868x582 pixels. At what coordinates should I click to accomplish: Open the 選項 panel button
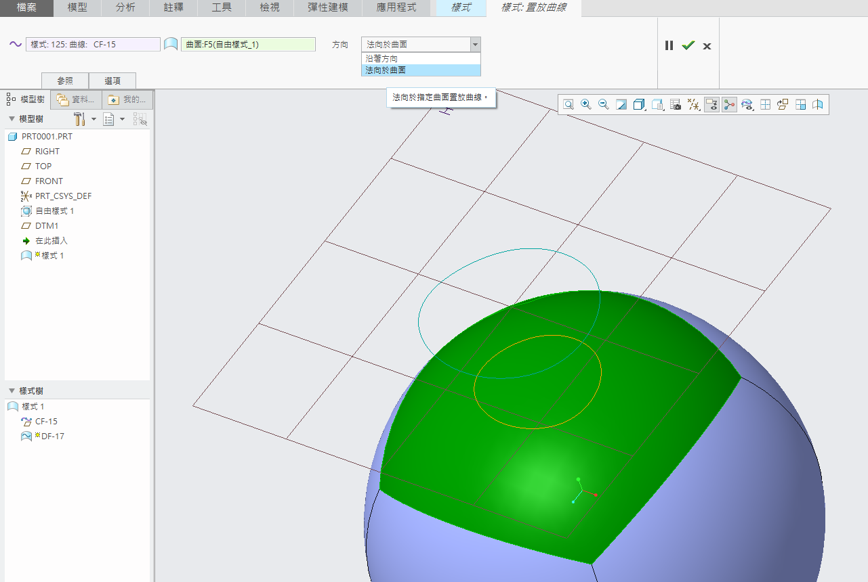(112, 81)
